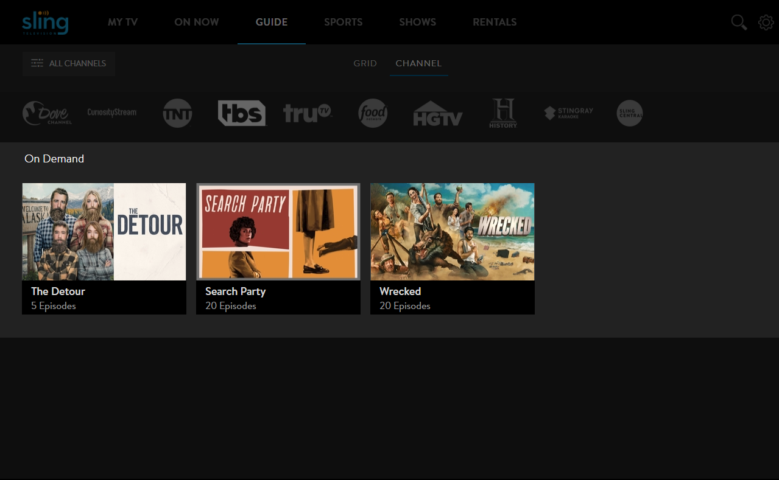Image resolution: width=779 pixels, height=480 pixels.
Task: Select the CuriosityStream channel logo
Action: click(x=112, y=113)
